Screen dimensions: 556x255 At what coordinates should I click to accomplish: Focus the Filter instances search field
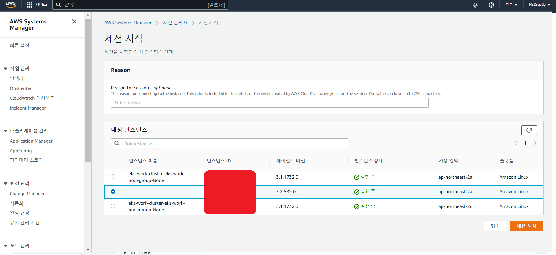[229, 143]
